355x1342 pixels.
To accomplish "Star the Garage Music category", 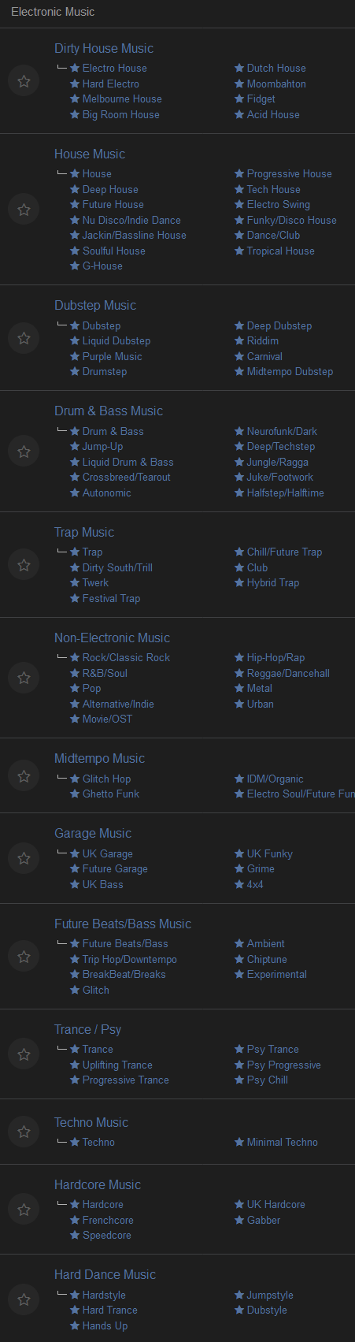I will (x=24, y=858).
